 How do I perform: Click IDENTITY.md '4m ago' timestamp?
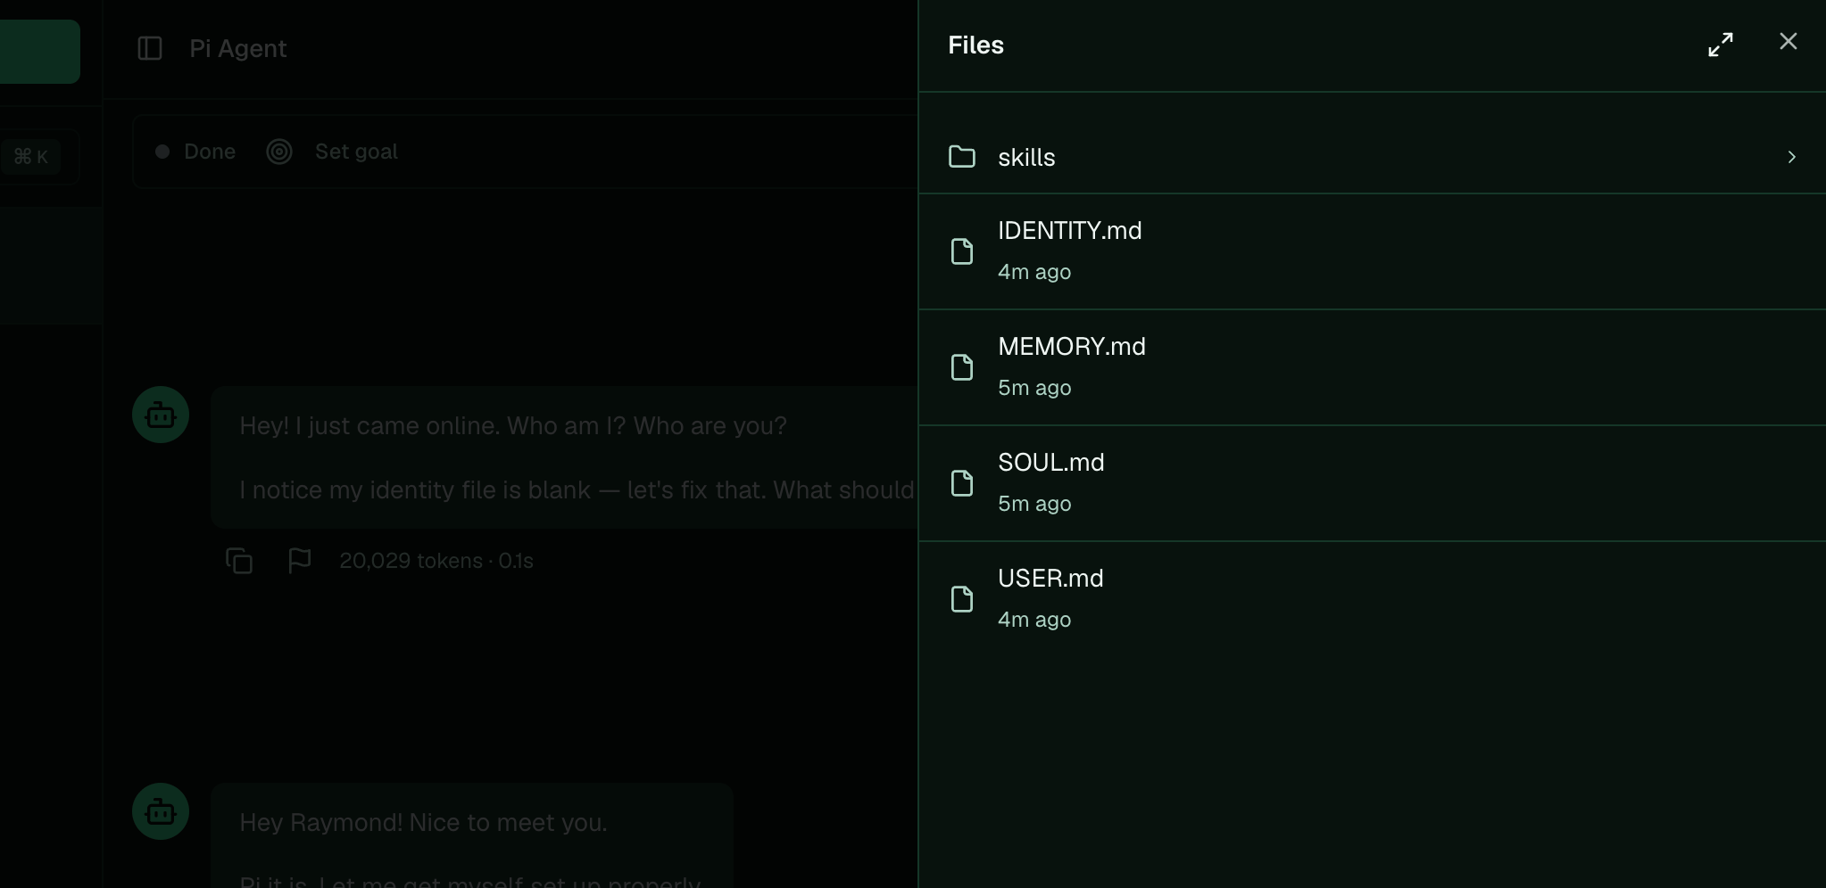click(1034, 272)
